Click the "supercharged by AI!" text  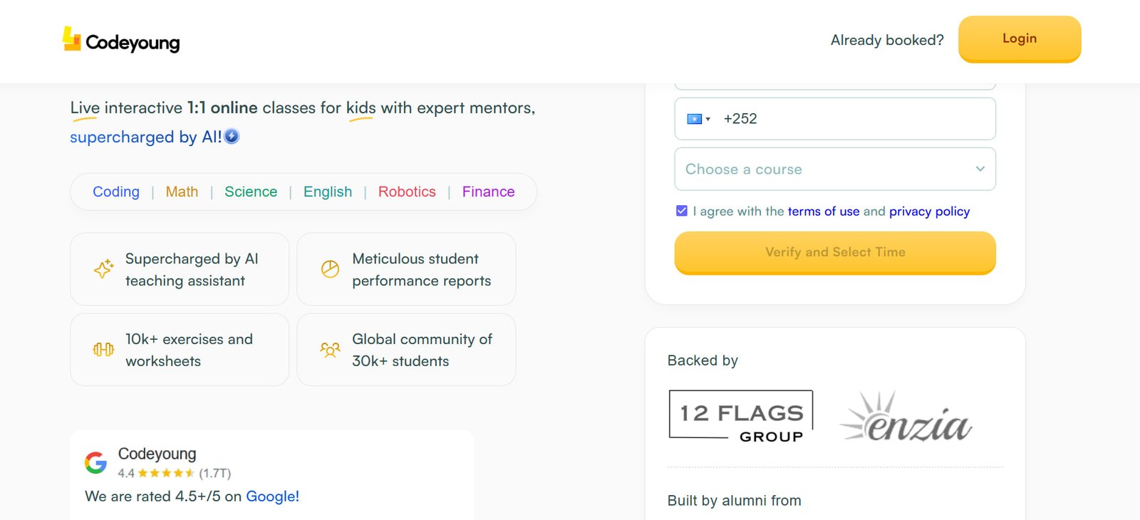tap(146, 137)
